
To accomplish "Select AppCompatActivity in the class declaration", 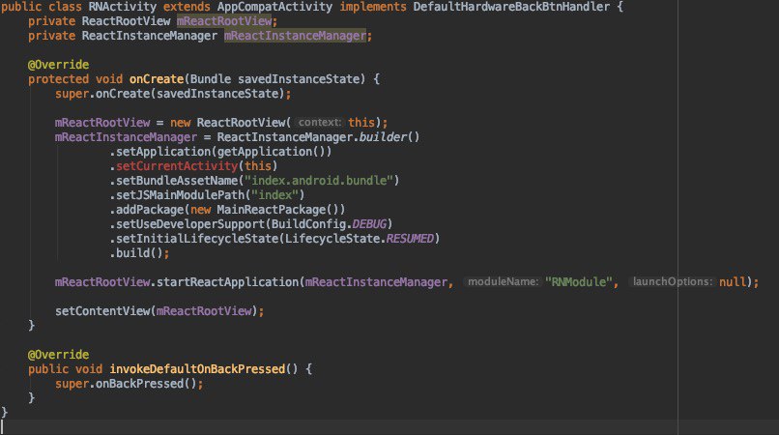I will click(274, 7).
